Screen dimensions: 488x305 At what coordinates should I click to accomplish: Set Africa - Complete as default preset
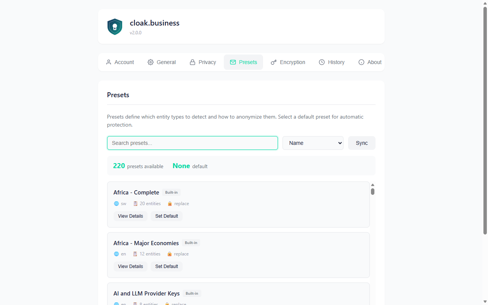tap(167, 216)
